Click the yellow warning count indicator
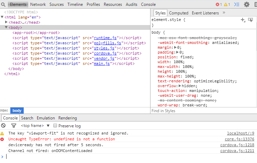This screenshot has height=163, width=257. coord(227,4)
